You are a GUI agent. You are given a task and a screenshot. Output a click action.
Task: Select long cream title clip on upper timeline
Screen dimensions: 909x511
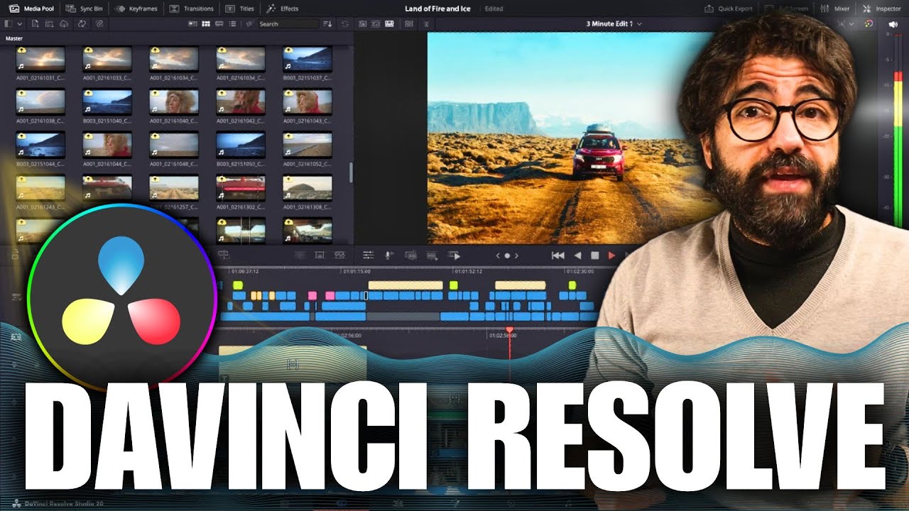(x=405, y=285)
